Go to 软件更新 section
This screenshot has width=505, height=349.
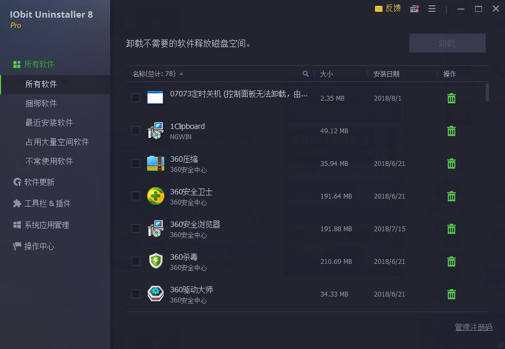click(39, 182)
